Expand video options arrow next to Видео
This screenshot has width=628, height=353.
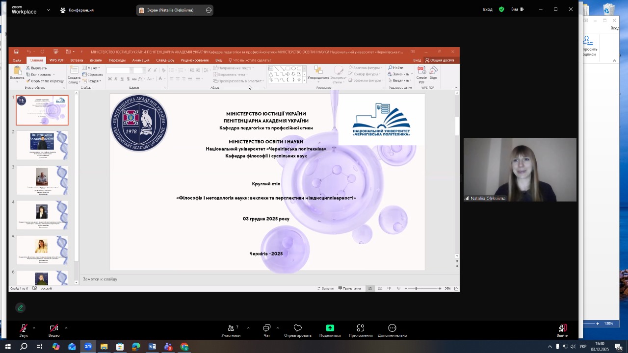tap(66, 328)
